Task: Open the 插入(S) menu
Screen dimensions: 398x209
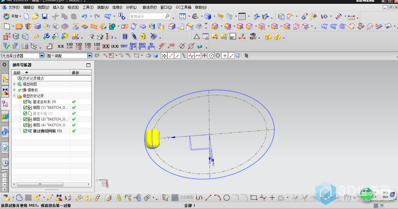Action: [58, 7]
